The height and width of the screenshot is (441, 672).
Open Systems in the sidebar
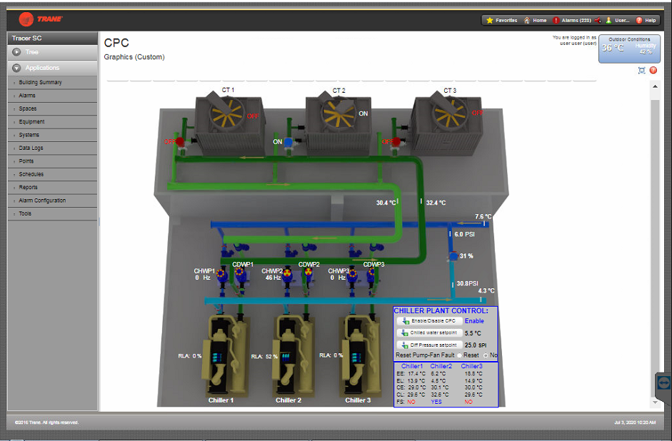[x=52, y=135]
